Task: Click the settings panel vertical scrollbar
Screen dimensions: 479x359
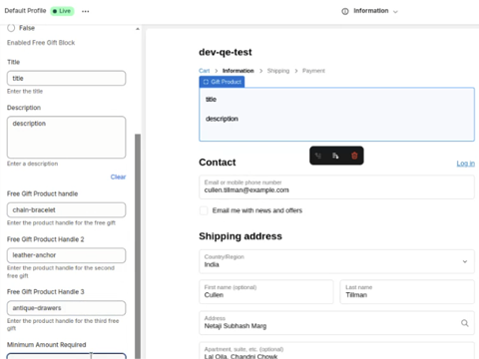Action: tap(138, 246)
